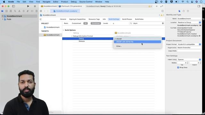The image size is (205, 115).
Task: Select the File inspector icon
Action: 179,11
